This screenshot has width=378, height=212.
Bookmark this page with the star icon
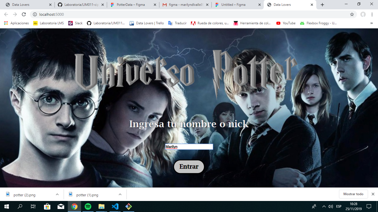(352, 14)
